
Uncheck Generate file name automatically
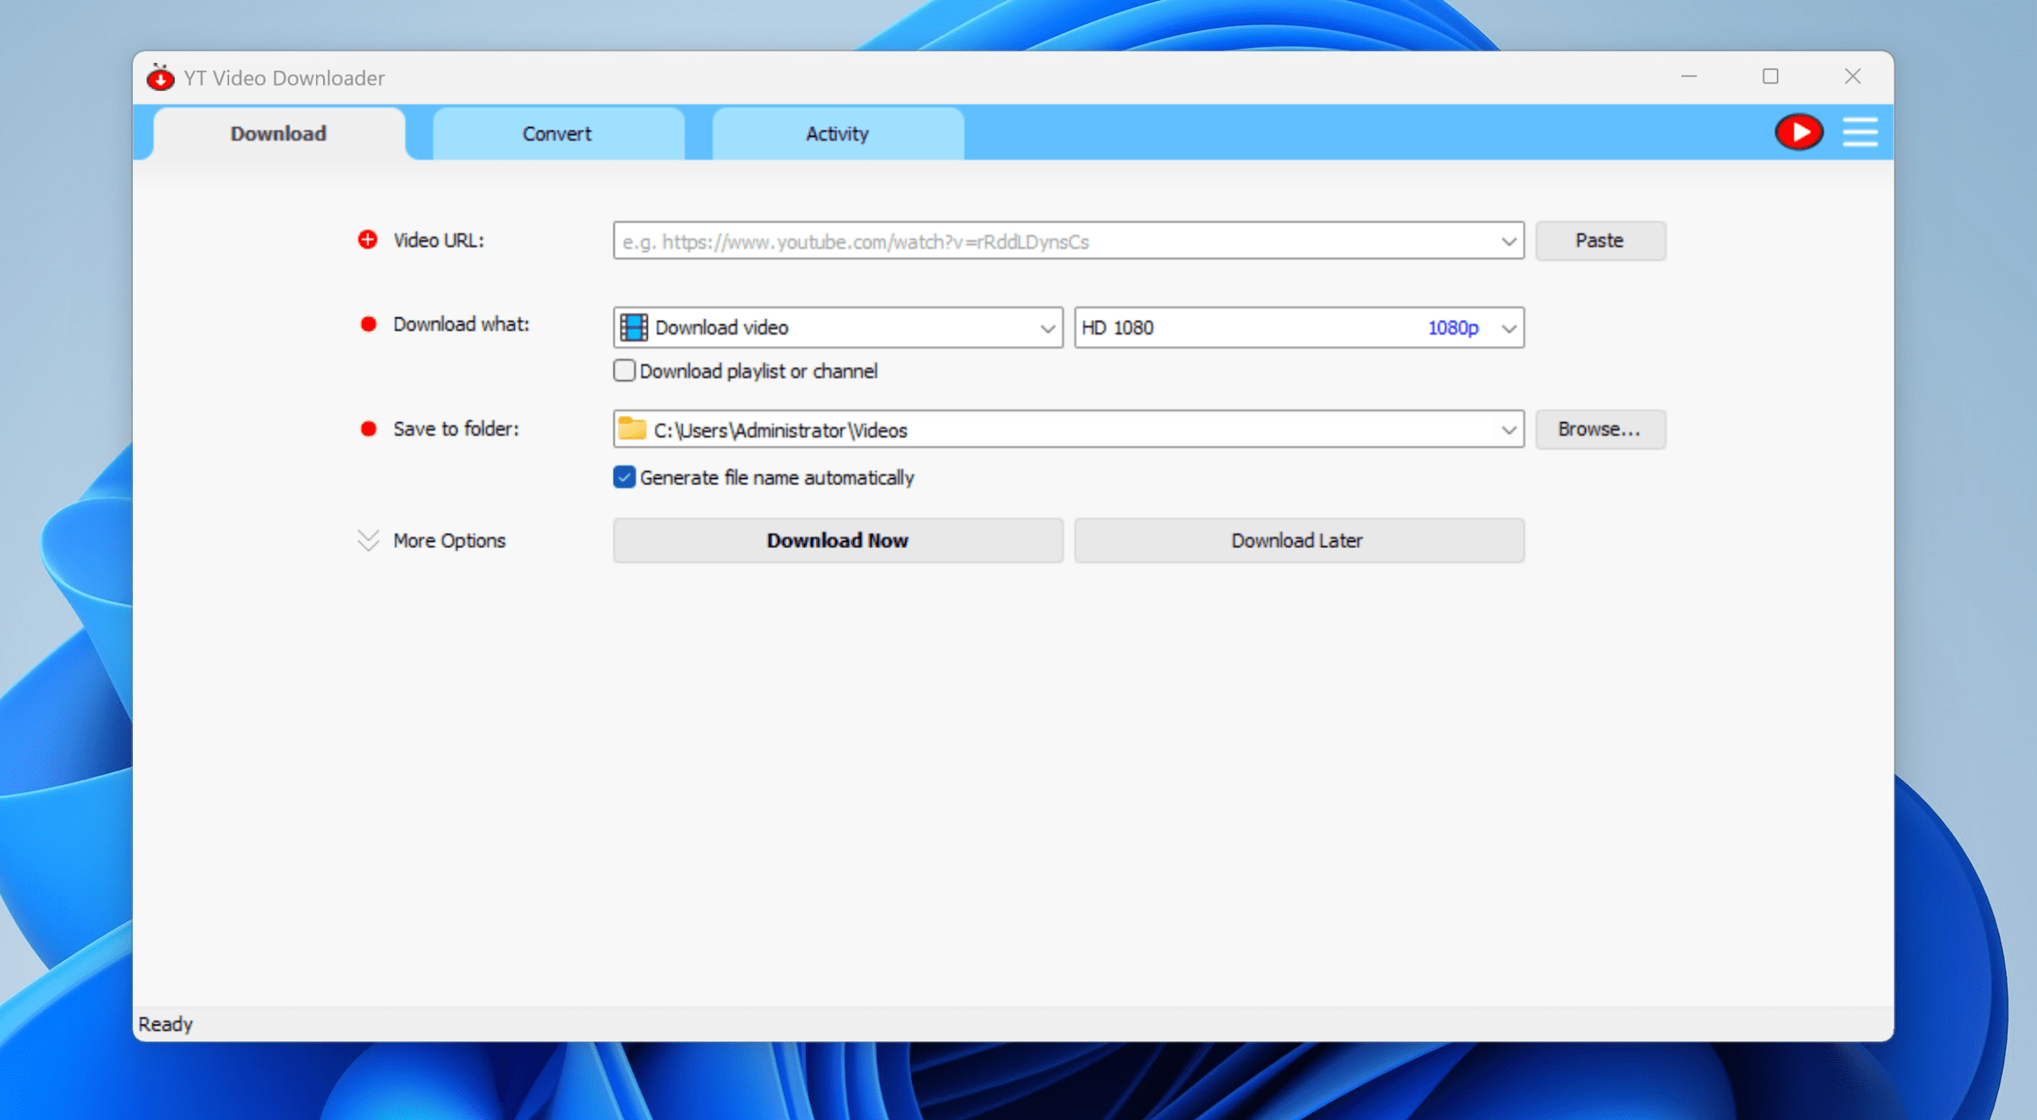(x=625, y=477)
